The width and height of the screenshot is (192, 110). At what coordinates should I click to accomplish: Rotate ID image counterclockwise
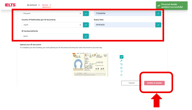click(x=121, y=71)
